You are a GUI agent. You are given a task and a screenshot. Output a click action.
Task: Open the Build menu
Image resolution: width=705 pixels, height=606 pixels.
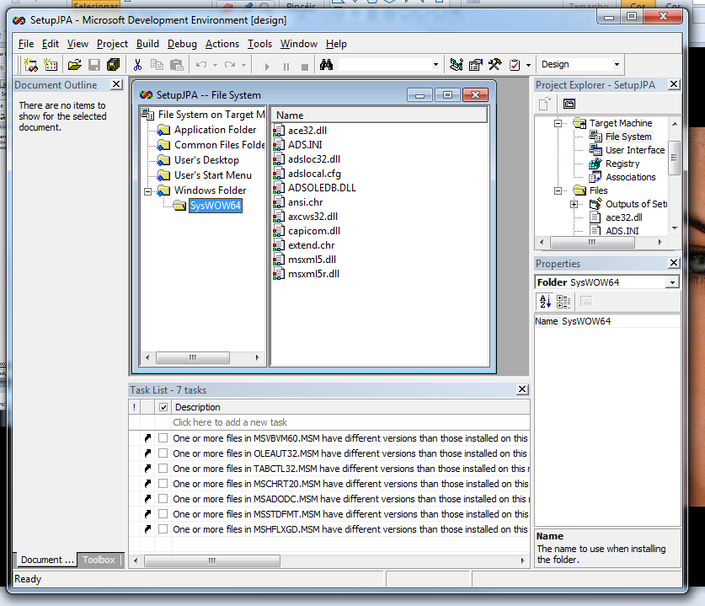click(x=147, y=44)
